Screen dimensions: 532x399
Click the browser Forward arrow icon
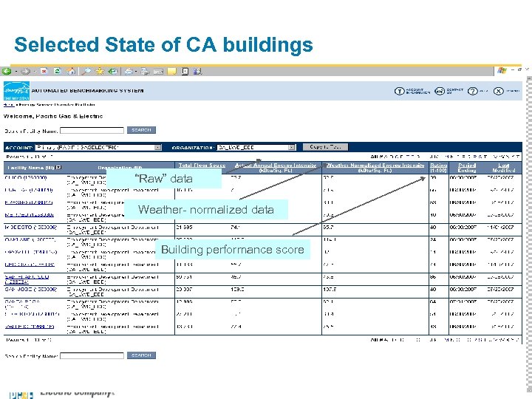25,71
